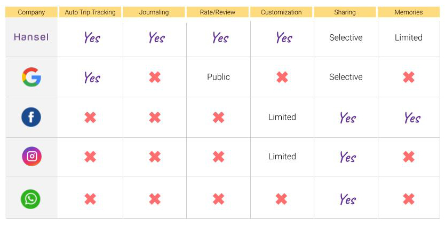Click the Instagram logo icon
445x225 pixels.
(31, 157)
